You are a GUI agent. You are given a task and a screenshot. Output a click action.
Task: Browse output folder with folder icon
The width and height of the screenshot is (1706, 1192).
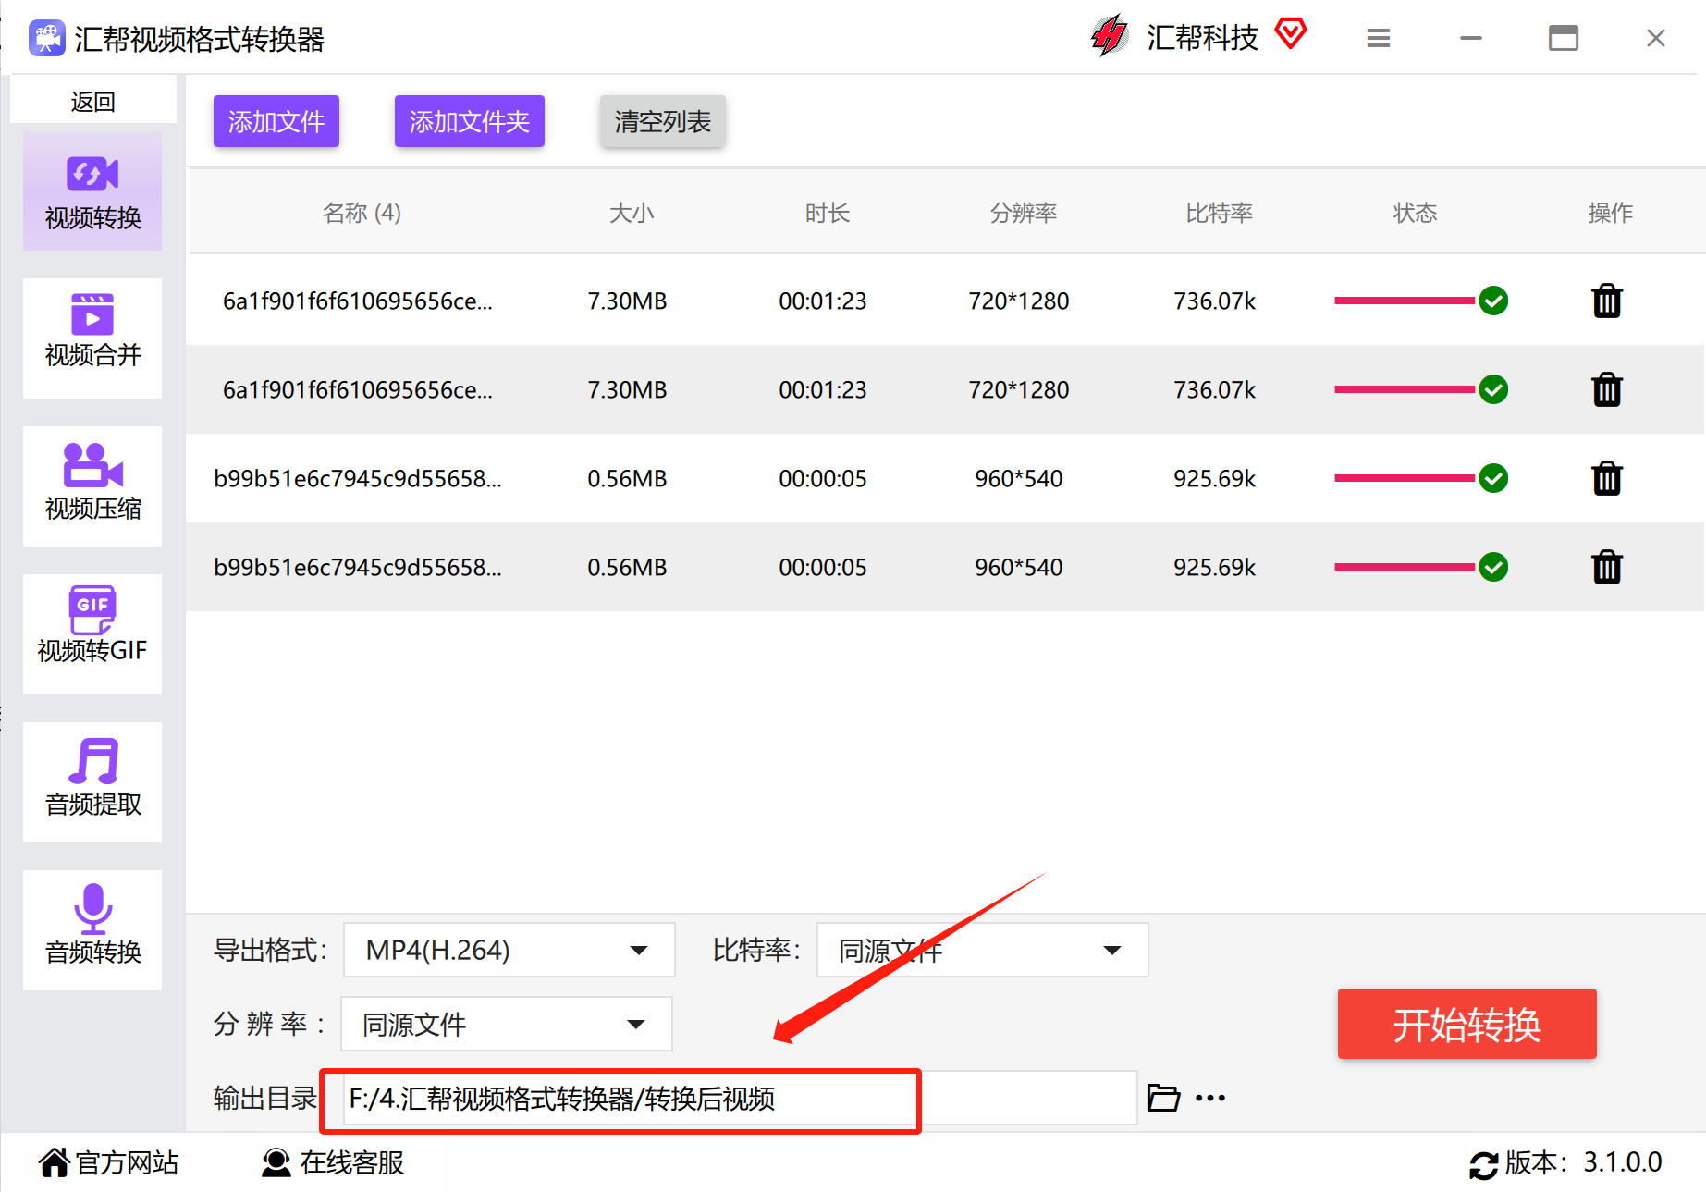[1163, 1098]
